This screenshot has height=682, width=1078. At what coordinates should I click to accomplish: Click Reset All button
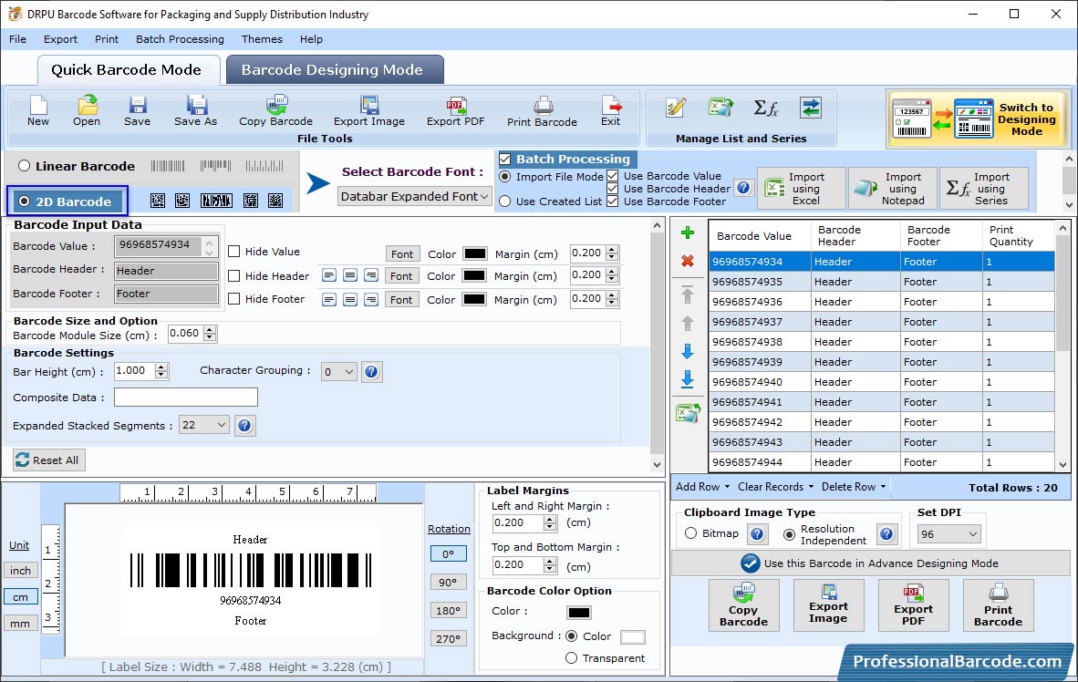(x=49, y=460)
